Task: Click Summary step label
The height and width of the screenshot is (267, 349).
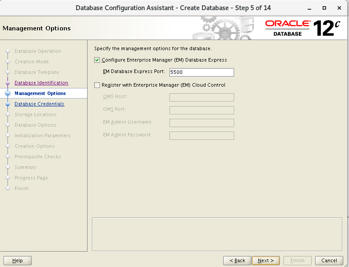Action: 26,167
